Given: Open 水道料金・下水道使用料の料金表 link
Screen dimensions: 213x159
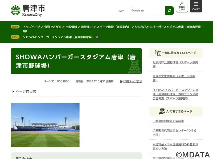Looking at the screenshot, I should coord(175,146).
